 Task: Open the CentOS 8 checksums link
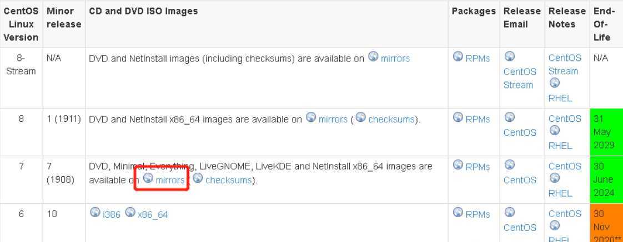point(391,119)
